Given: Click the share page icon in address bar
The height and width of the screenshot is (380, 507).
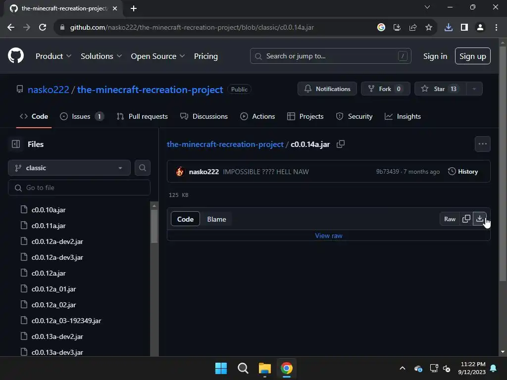Looking at the screenshot, I should point(413,28).
